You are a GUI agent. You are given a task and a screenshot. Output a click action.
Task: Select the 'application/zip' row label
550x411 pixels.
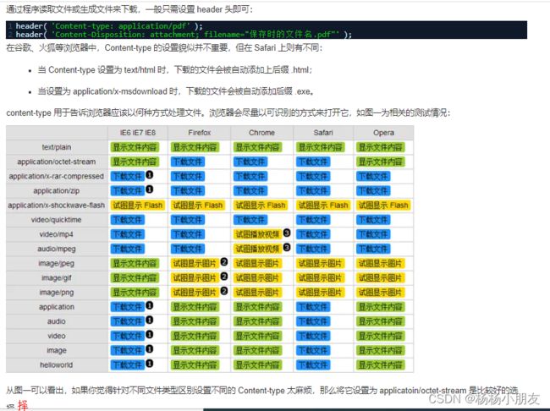[x=57, y=191]
